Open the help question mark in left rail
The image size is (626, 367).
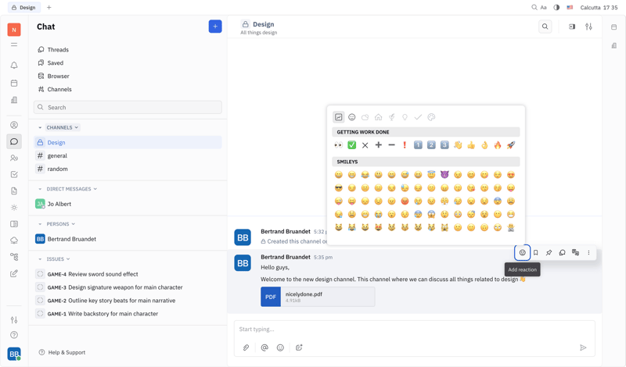click(x=14, y=335)
